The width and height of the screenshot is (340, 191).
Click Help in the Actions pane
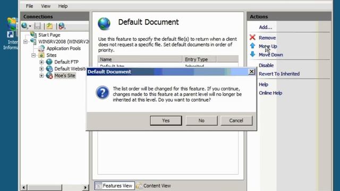coord(263,84)
